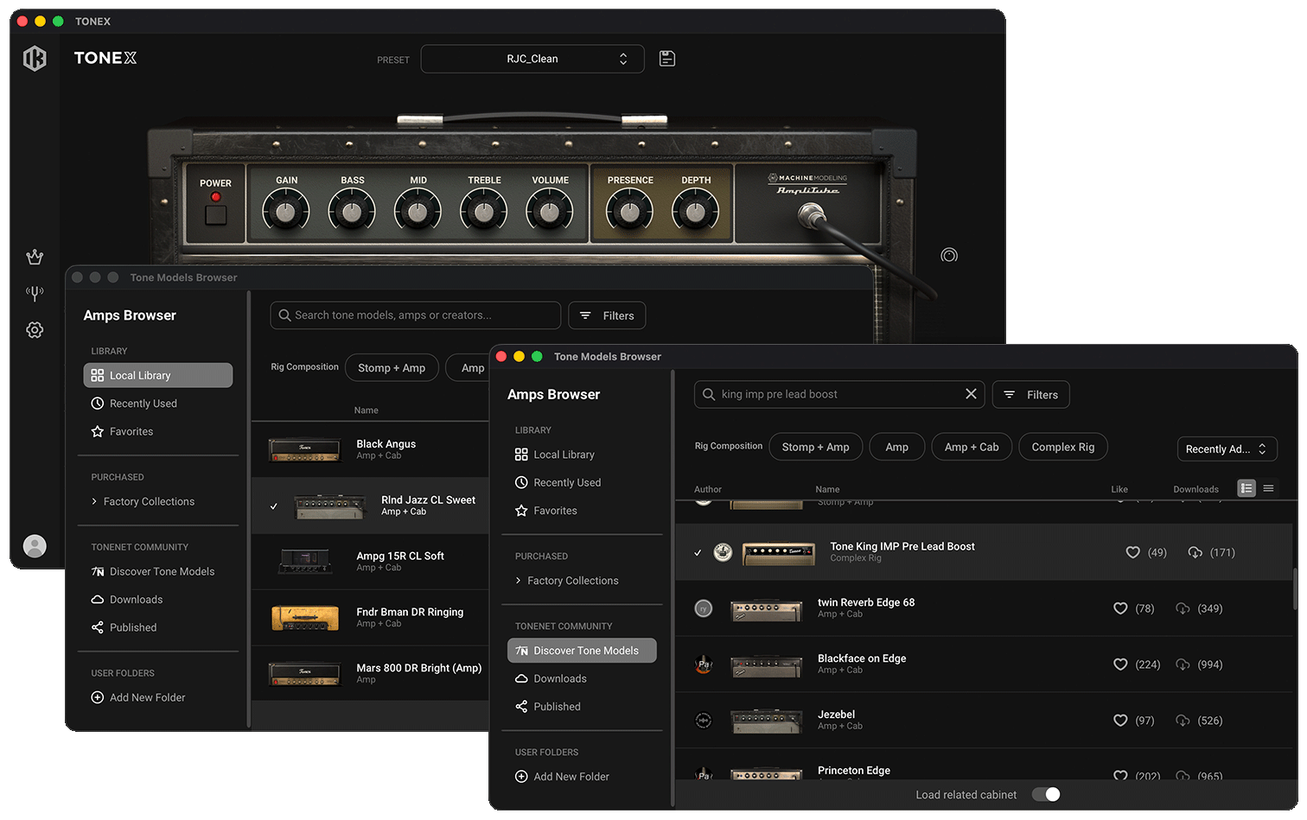Open the user profile avatar
The width and height of the screenshot is (1307, 820).
click(35, 546)
